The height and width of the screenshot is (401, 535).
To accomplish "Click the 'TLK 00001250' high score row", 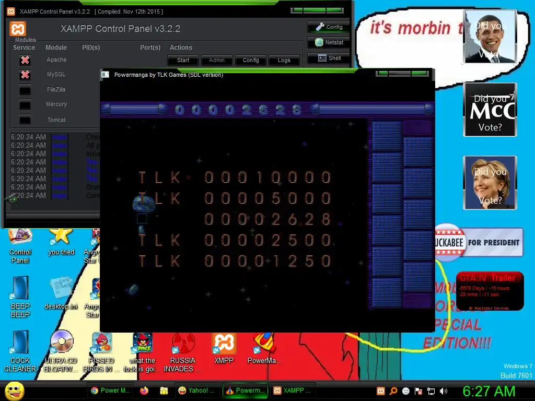I will (x=235, y=261).
